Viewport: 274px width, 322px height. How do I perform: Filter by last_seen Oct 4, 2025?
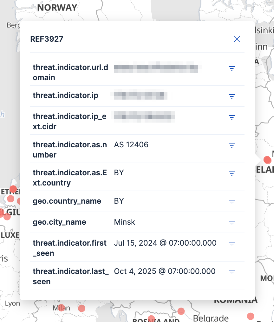pyautogui.click(x=232, y=272)
